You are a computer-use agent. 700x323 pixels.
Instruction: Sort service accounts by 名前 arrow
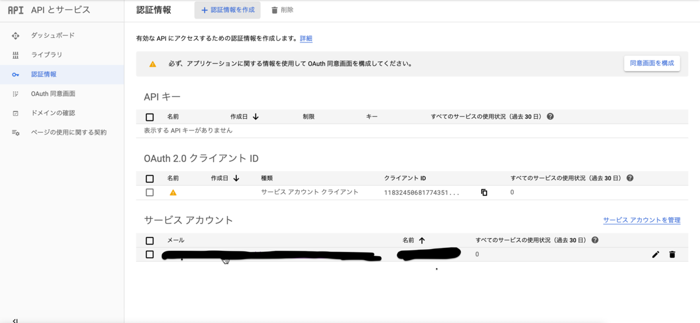(x=422, y=240)
